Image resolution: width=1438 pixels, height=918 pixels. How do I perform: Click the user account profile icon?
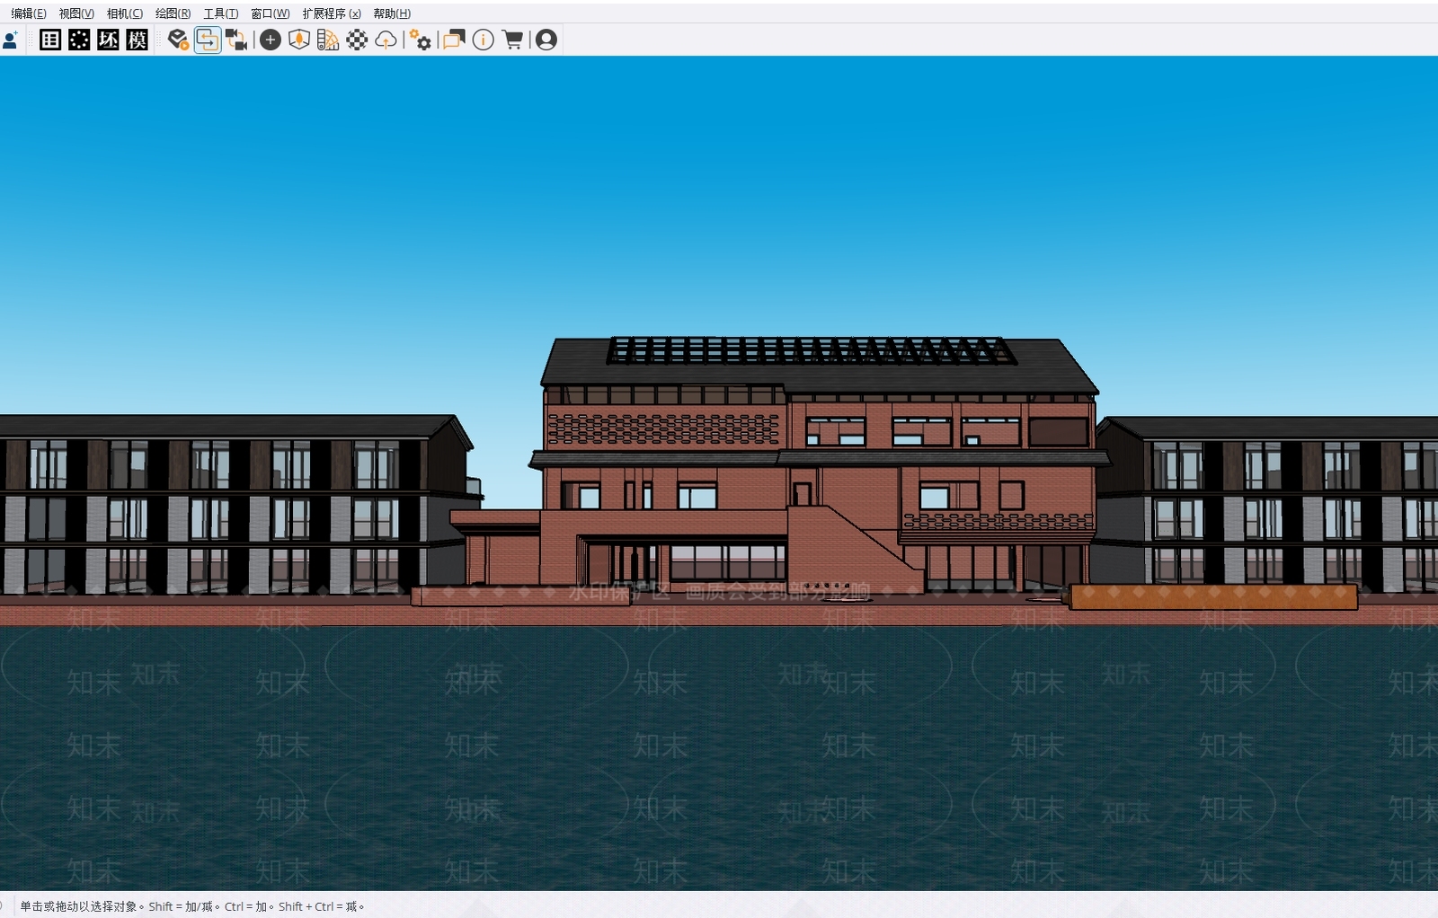(x=546, y=40)
